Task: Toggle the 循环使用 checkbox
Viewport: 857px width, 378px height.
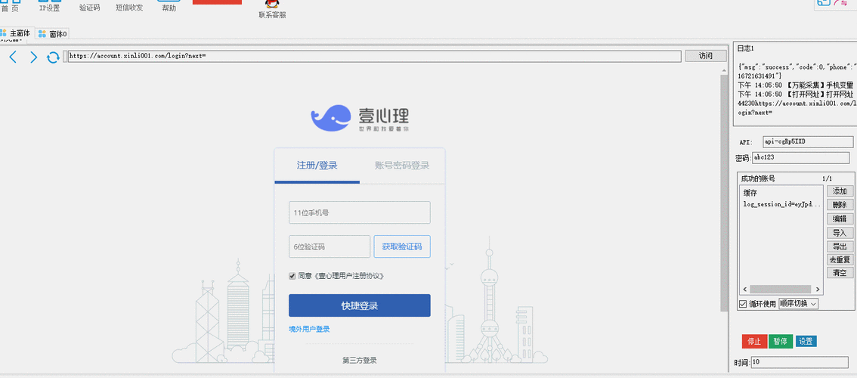Action: pyautogui.click(x=743, y=304)
